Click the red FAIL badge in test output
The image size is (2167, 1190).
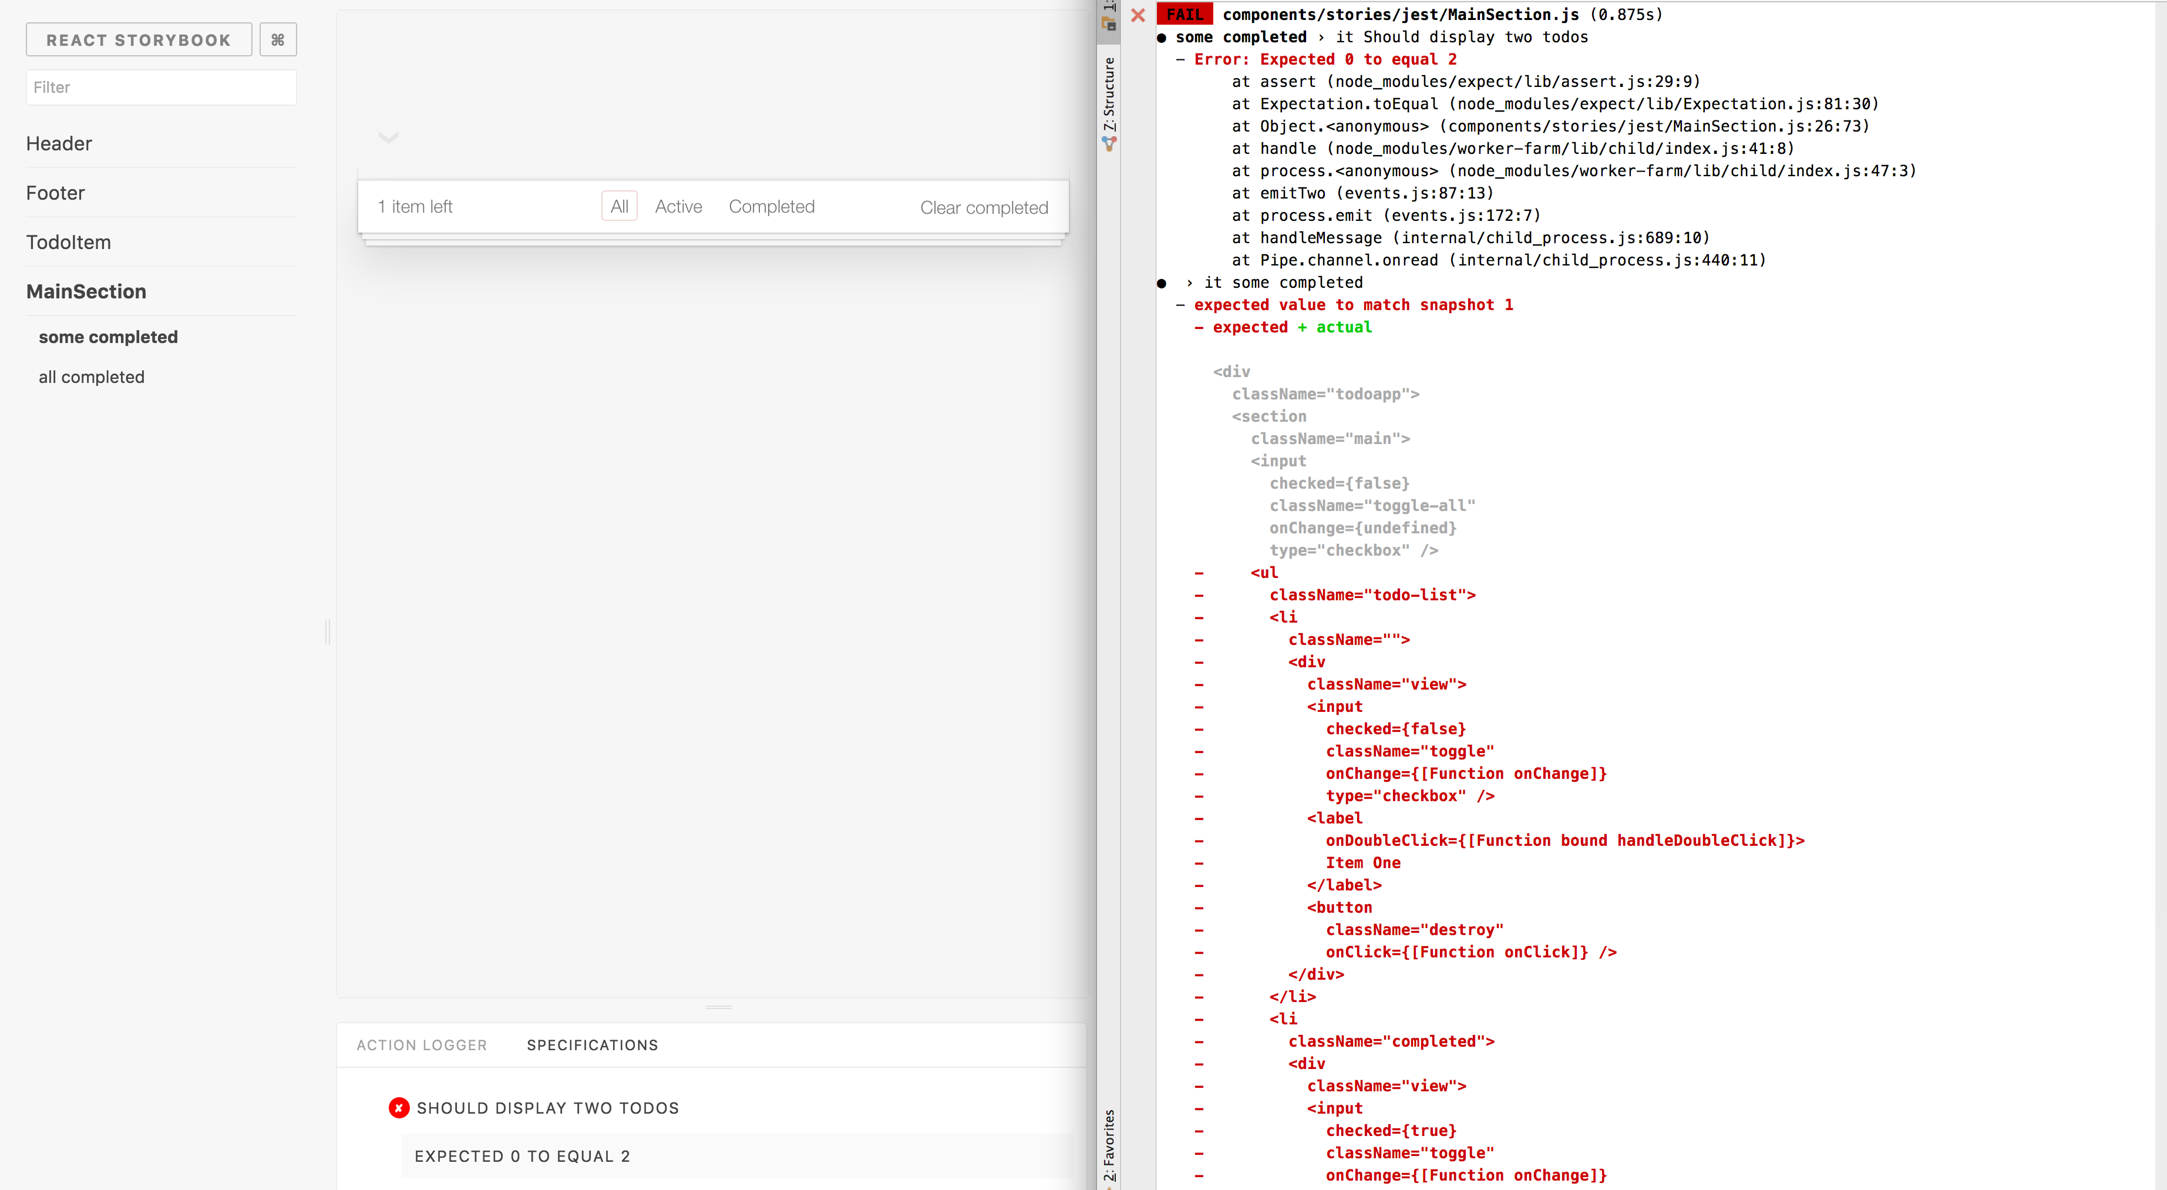click(1185, 14)
